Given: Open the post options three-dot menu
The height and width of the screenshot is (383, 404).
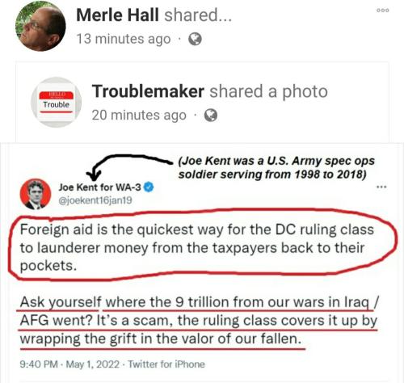Looking at the screenshot, I should click(383, 11).
